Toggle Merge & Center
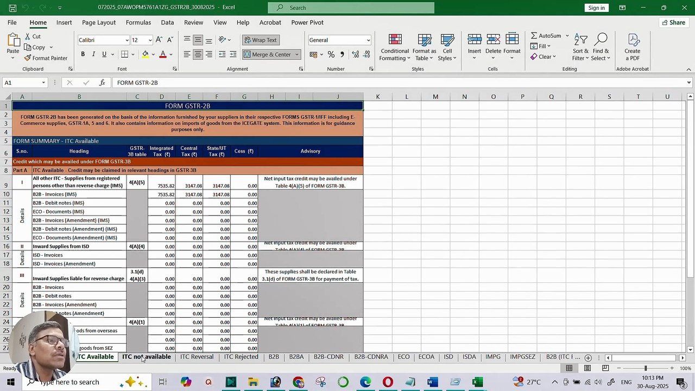The width and height of the screenshot is (695, 391). click(268, 54)
